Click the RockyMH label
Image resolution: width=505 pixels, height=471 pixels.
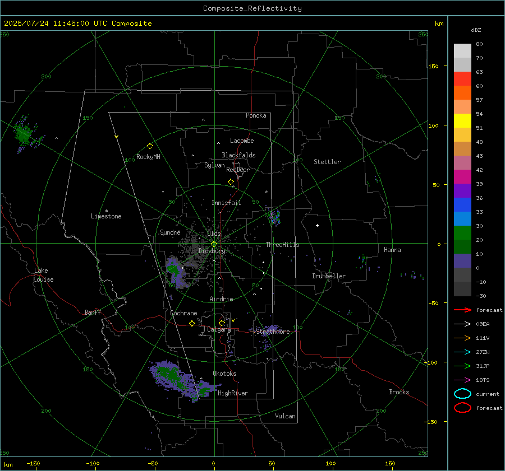(148, 157)
